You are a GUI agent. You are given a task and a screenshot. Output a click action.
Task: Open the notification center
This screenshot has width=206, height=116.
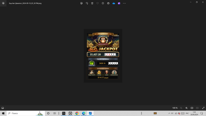[x=202, y=113]
